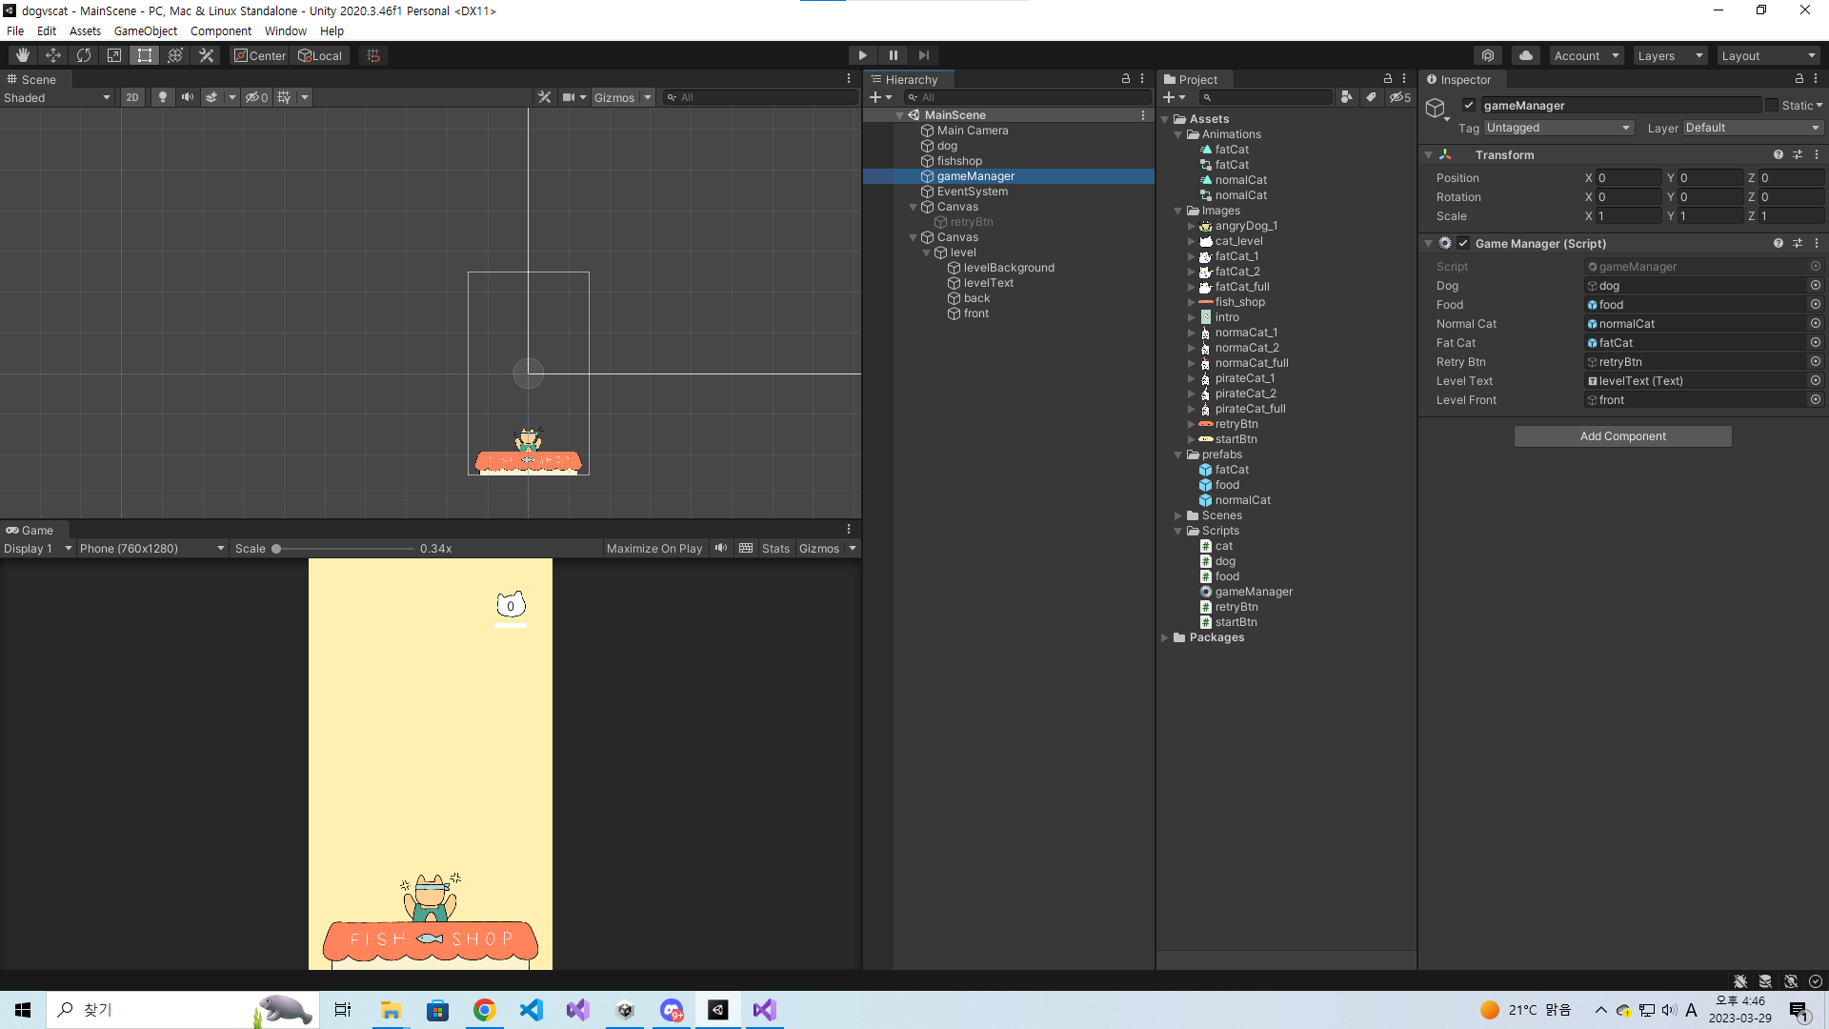The image size is (1829, 1029).
Task: Toggle Maximize On Play
Action: pos(654,549)
